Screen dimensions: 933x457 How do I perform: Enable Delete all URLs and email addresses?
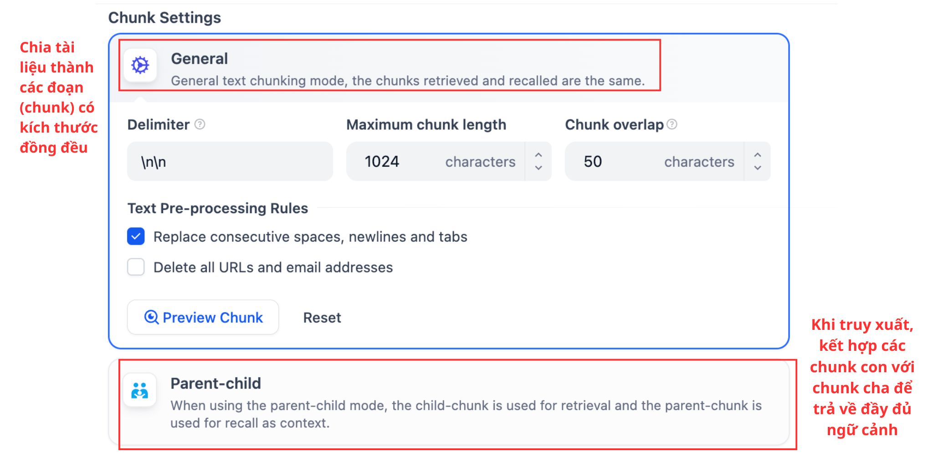135,267
